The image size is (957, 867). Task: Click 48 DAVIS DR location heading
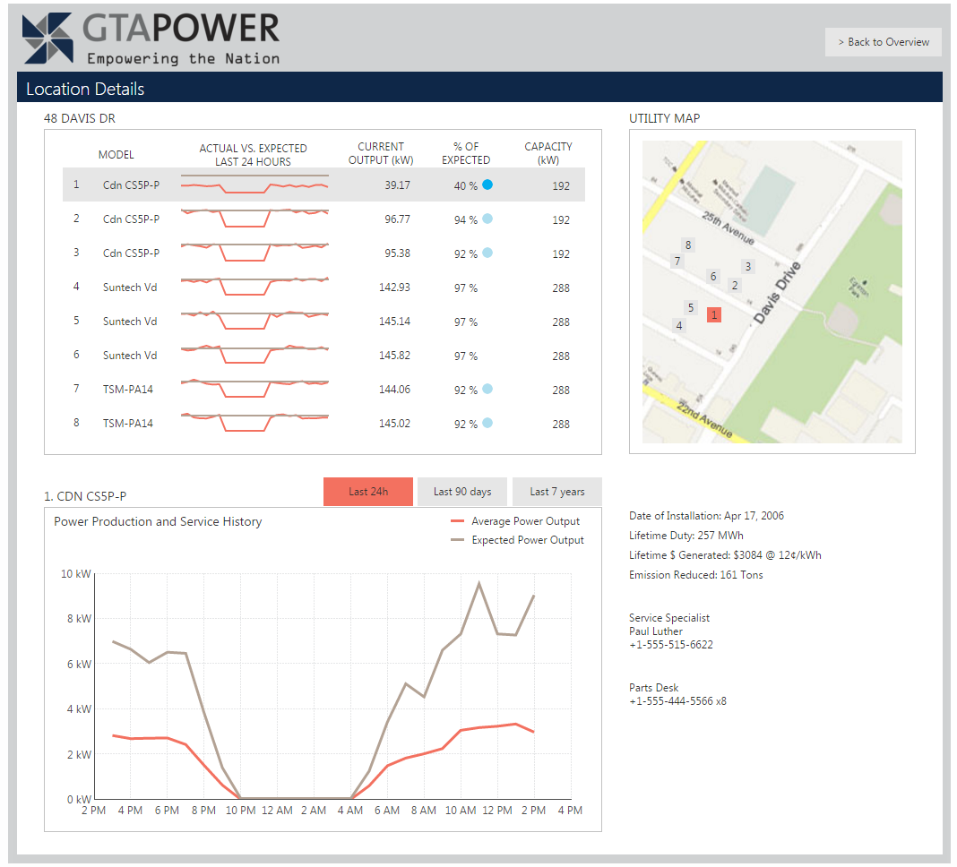pyautogui.click(x=80, y=118)
